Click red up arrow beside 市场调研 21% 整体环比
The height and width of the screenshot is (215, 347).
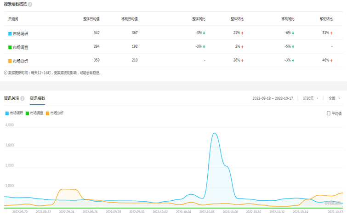[243, 33]
